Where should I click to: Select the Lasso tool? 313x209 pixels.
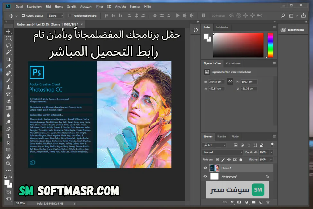[8, 45]
